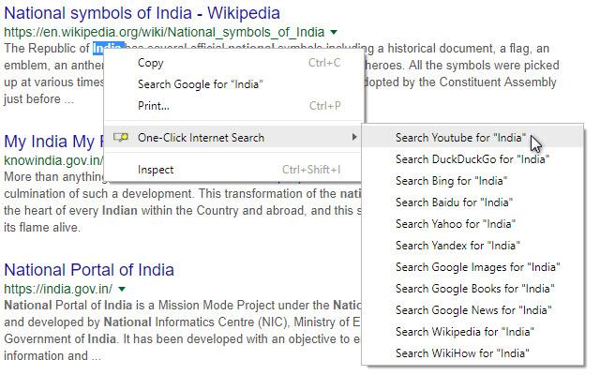Select Print... in the context menu
The width and height of the screenshot is (600, 375).
[x=153, y=106]
